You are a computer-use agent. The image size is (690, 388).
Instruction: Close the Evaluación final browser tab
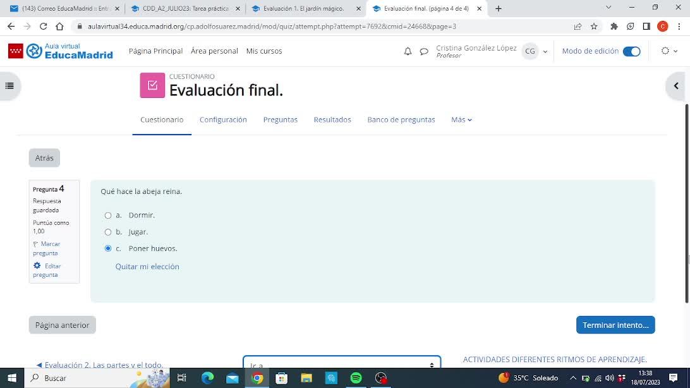pyautogui.click(x=479, y=8)
